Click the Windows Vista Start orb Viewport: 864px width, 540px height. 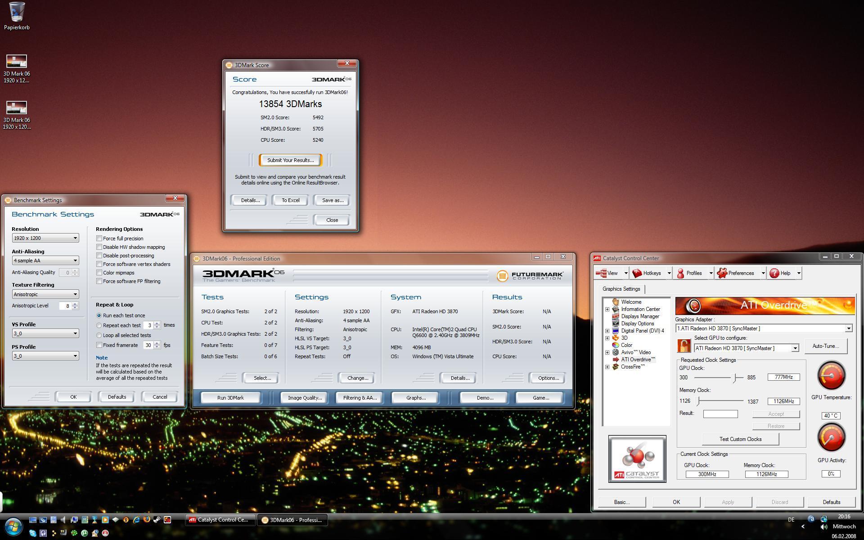coord(13,526)
